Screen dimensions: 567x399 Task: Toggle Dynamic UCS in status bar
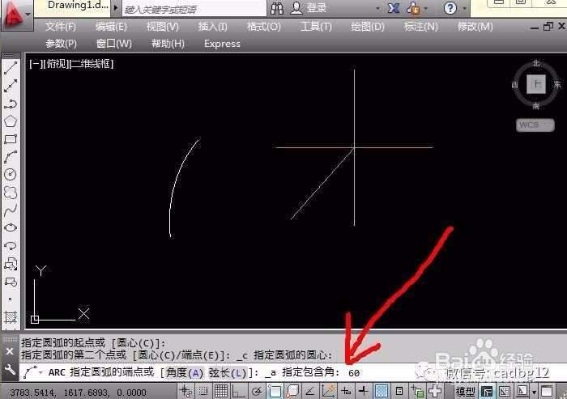[x=328, y=392]
